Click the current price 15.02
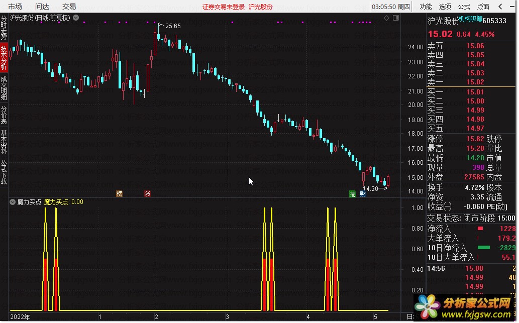This screenshot has width=519, height=323. coord(440,34)
